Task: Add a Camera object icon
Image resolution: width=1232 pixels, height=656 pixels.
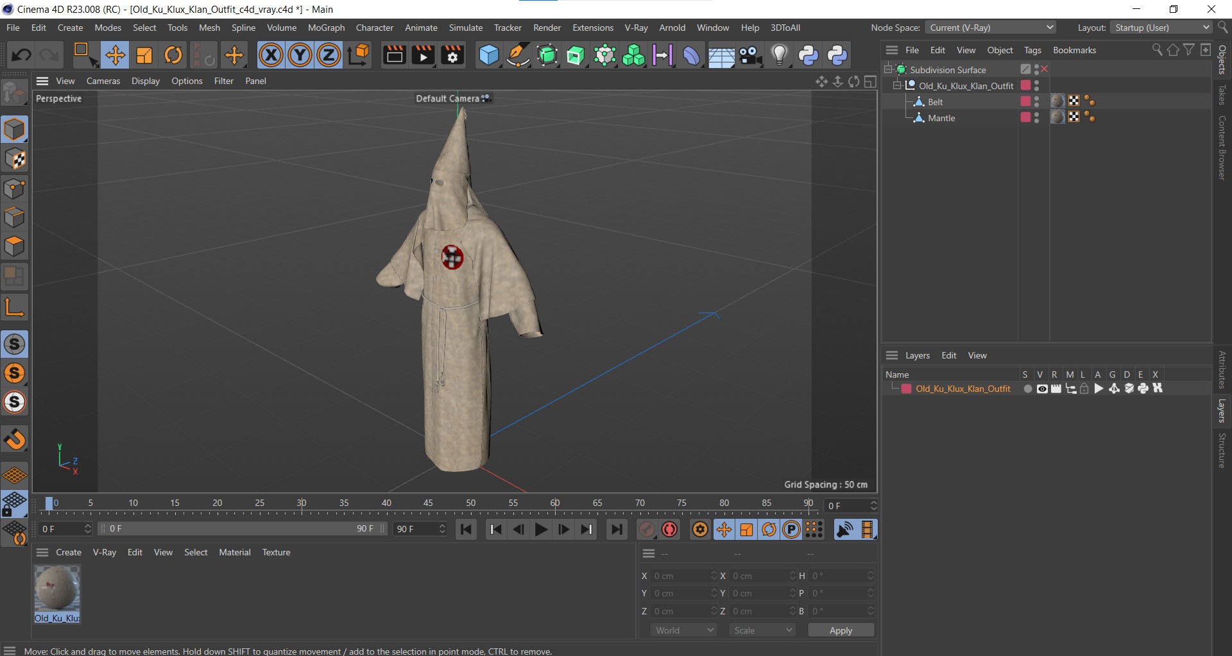Action: (x=750, y=55)
